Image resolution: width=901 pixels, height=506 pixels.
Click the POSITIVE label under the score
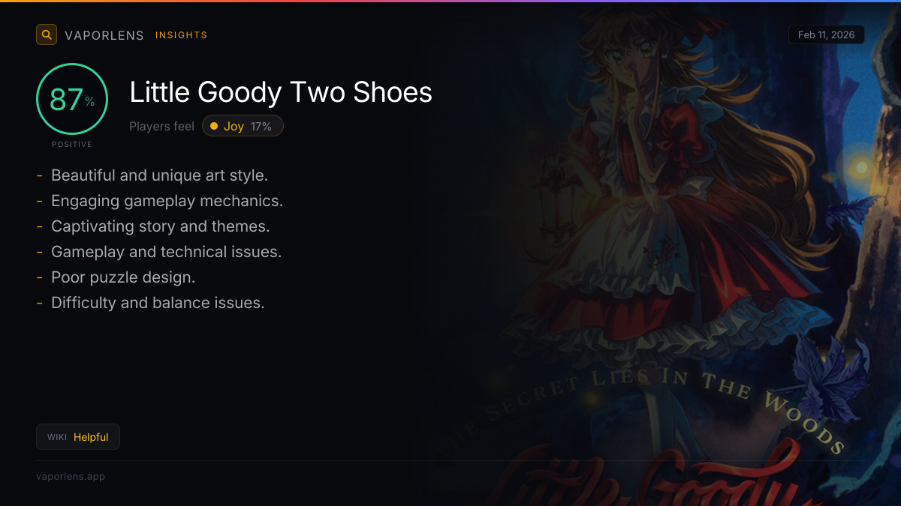pos(72,144)
